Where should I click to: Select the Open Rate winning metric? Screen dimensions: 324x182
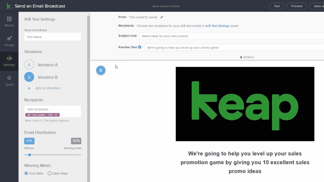coord(50,173)
